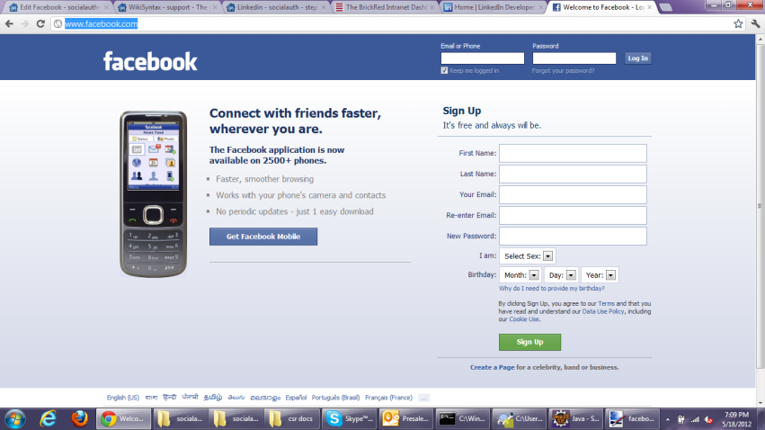This screenshot has width=765, height=430.
Task: Expand the Select Sex dropdown
Action: (528, 255)
